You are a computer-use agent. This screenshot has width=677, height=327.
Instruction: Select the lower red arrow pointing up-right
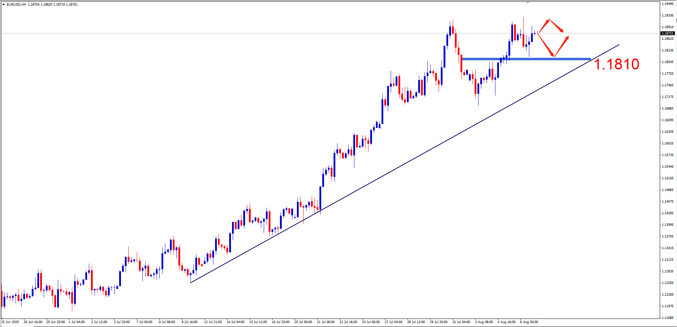click(x=561, y=46)
